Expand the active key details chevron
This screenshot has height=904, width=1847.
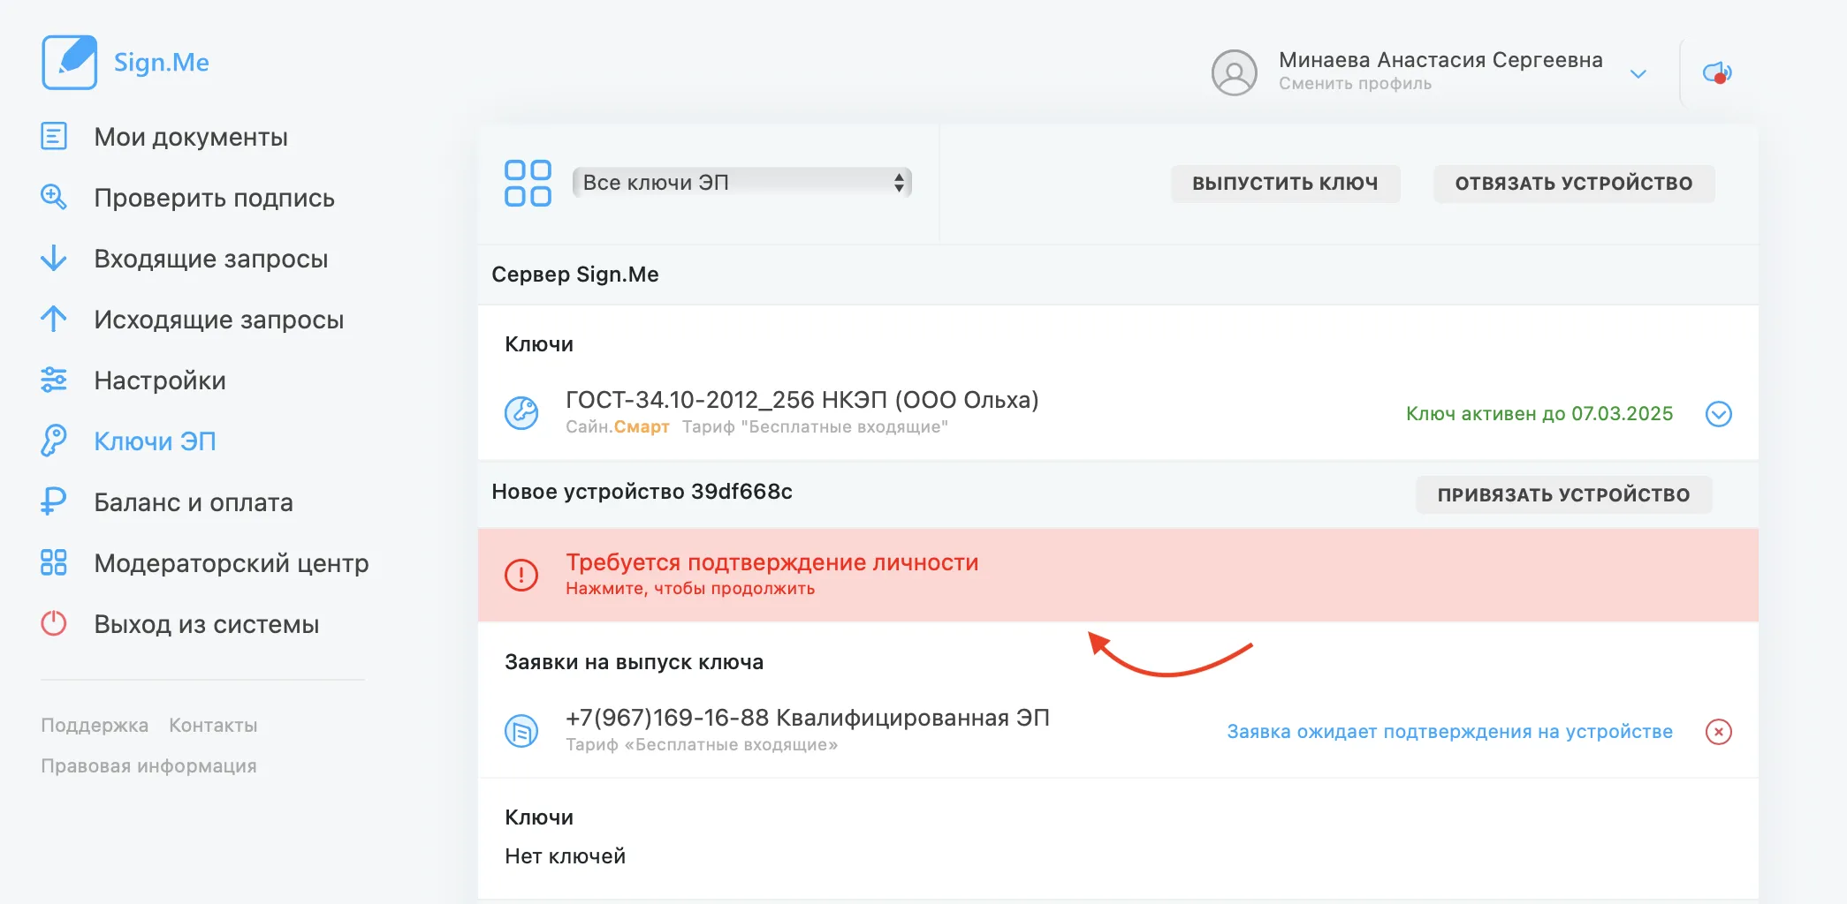point(1718,414)
